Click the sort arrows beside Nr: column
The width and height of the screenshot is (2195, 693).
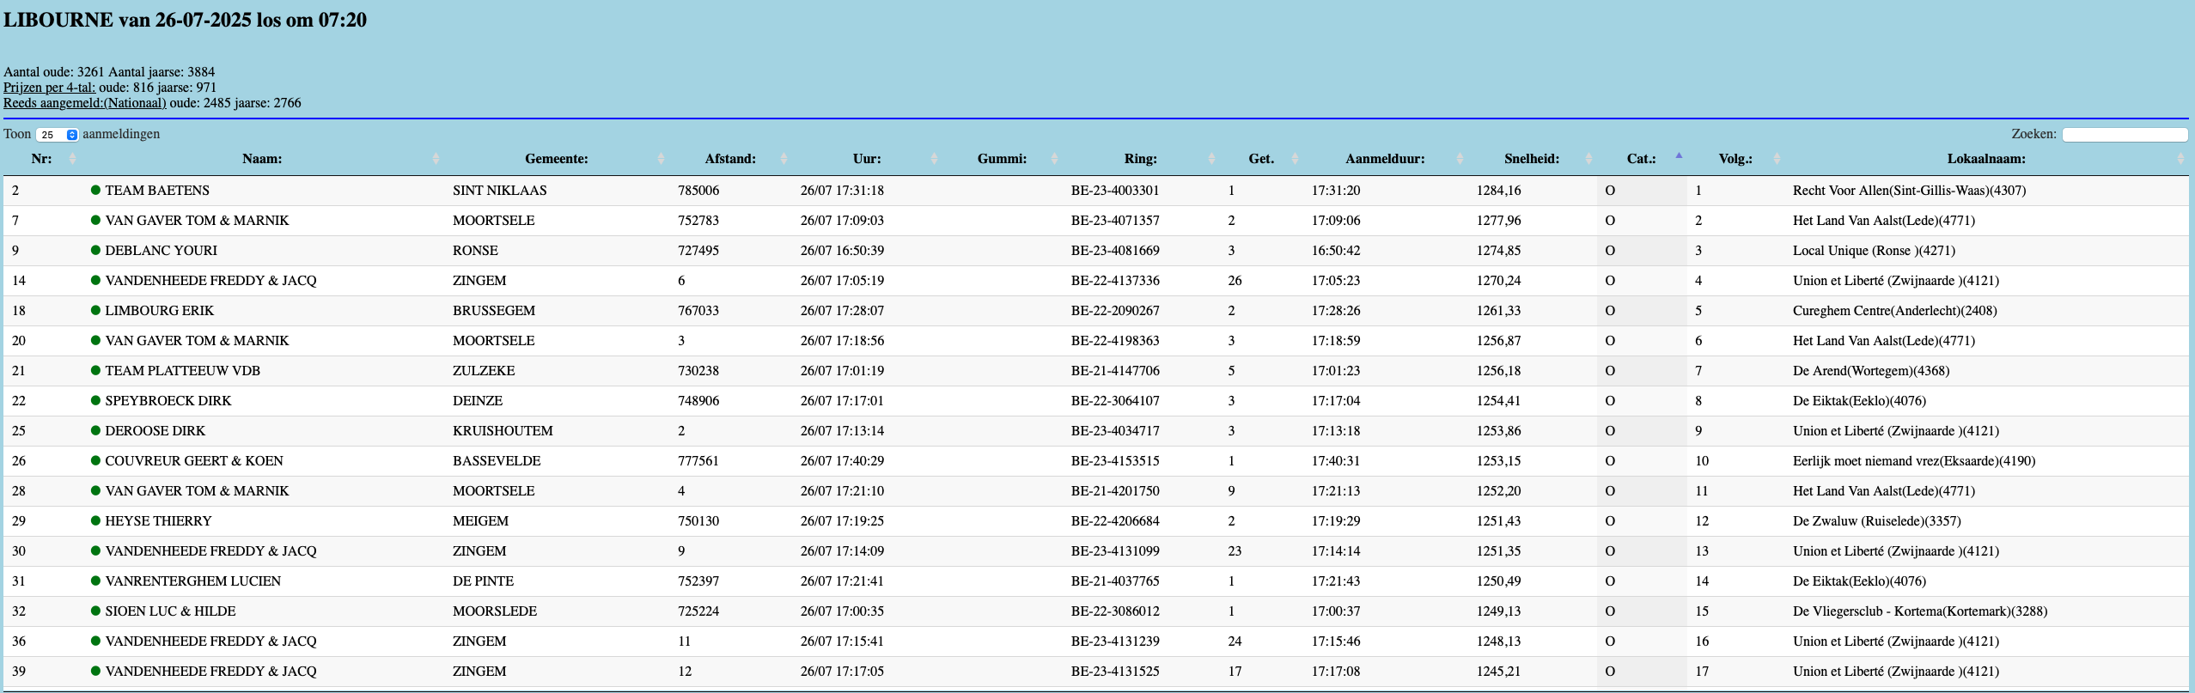point(72,159)
